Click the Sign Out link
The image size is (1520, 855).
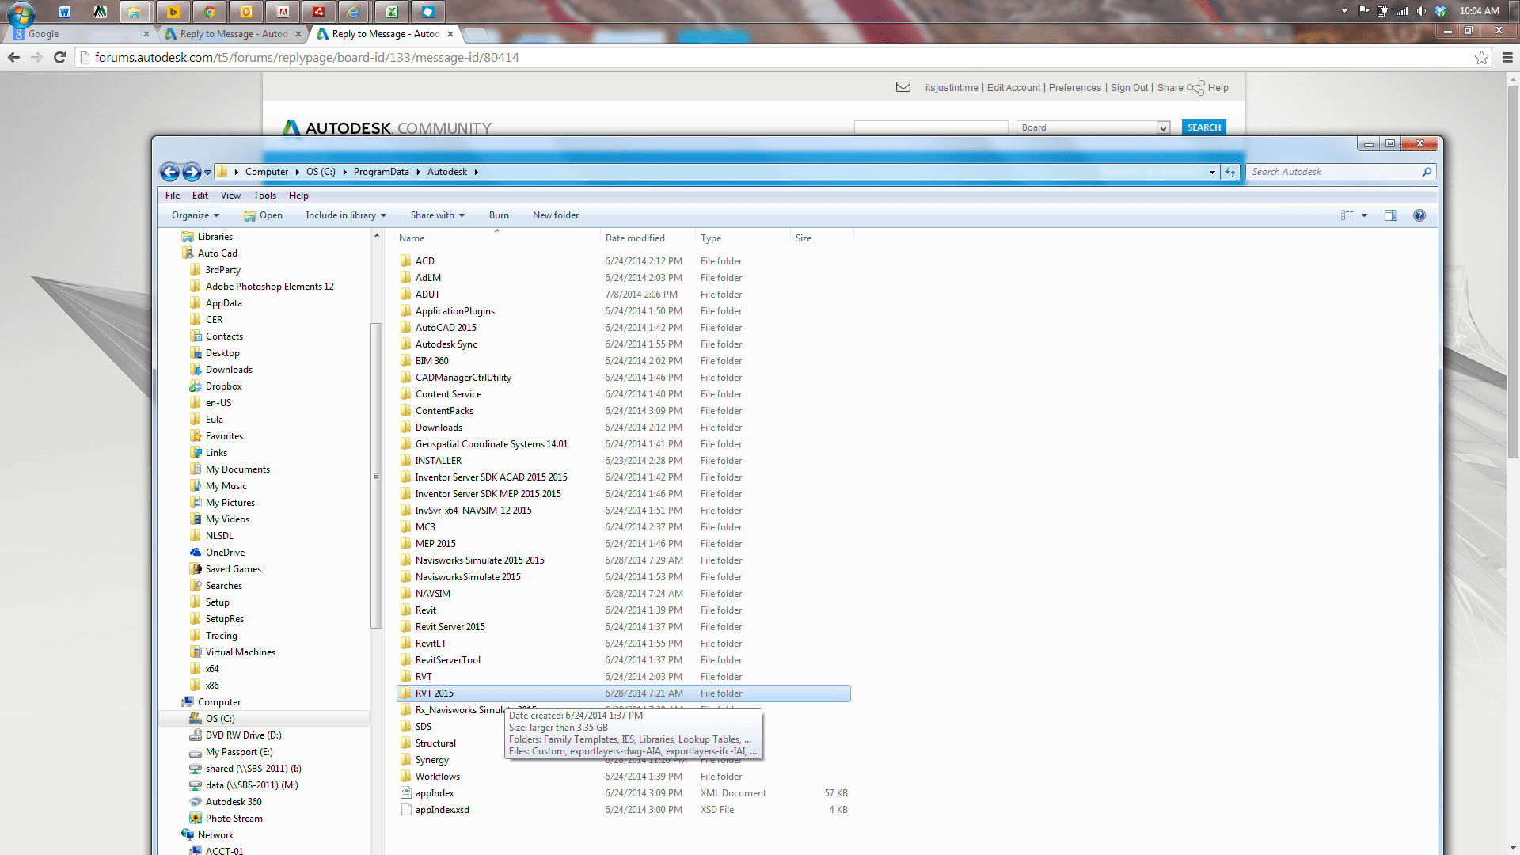coord(1129,88)
